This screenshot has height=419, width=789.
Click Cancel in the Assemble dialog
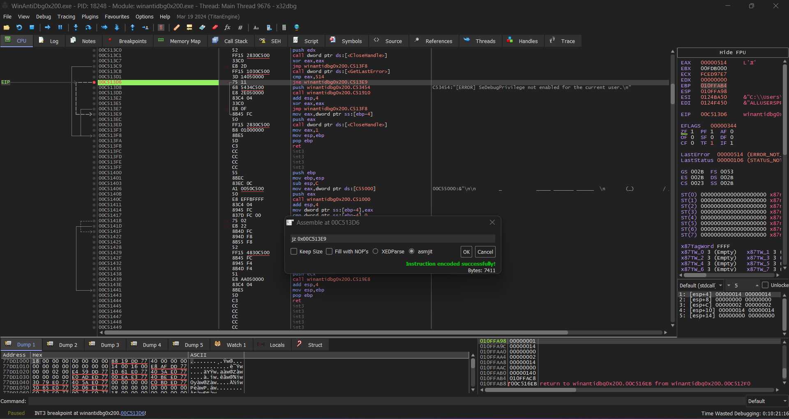[x=485, y=252]
